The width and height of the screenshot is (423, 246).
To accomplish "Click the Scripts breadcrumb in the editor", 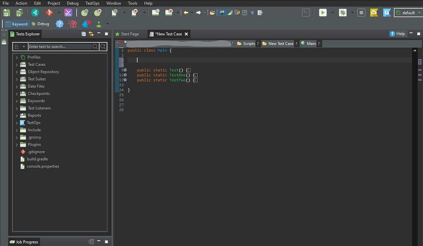I will coord(248,43).
